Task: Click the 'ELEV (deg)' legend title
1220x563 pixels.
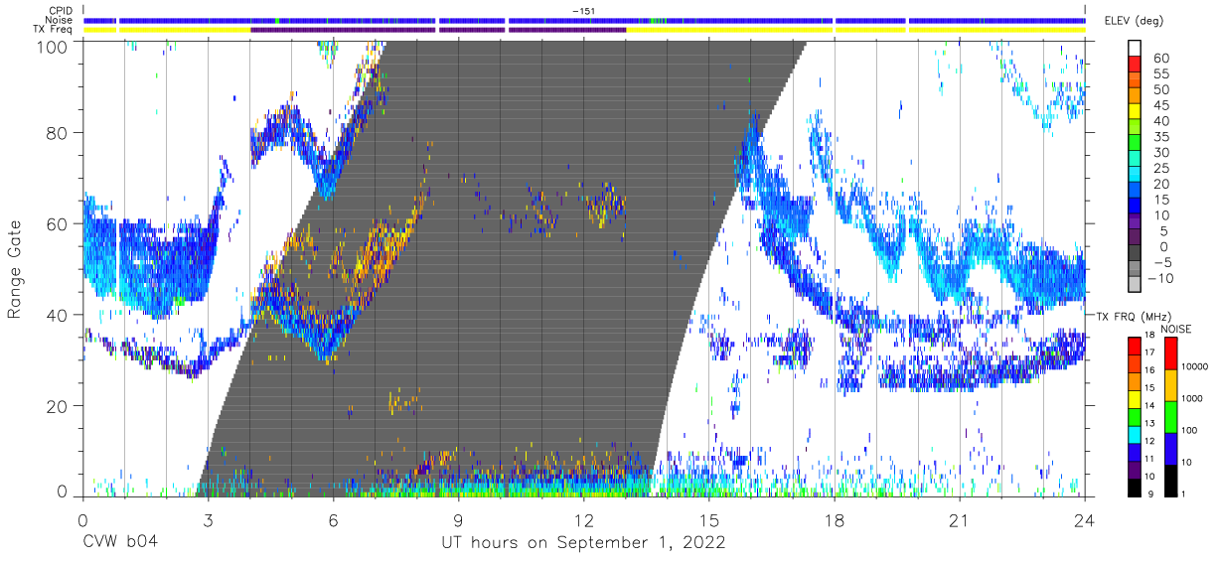Action: pos(1135,21)
